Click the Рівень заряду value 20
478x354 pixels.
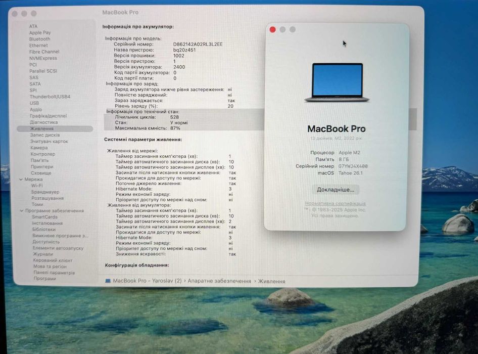click(x=230, y=106)
